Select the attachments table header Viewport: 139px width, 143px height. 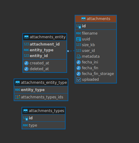pos(96,19)
